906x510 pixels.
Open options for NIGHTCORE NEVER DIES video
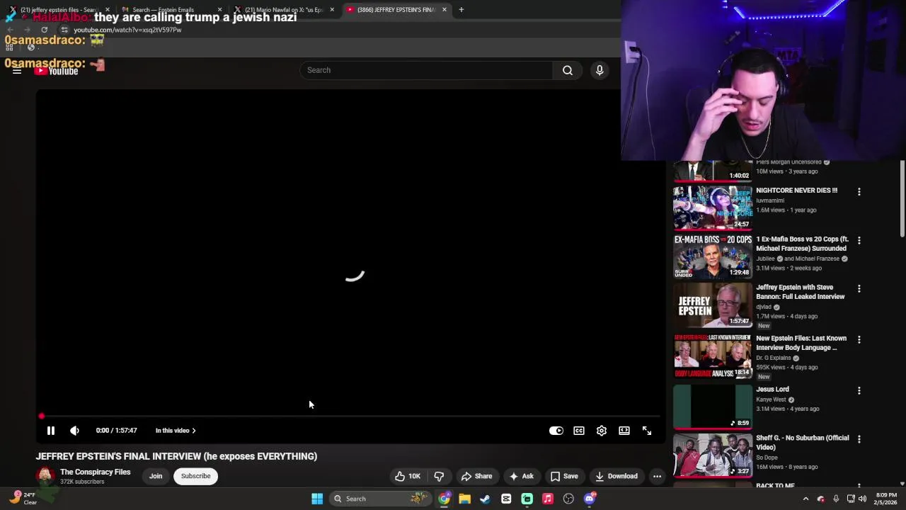[859, 192]
